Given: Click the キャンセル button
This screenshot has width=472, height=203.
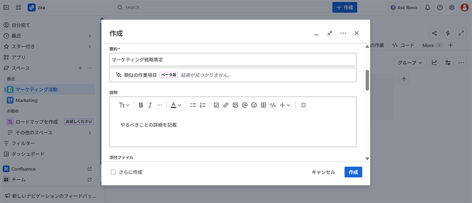Looking at the screenshot, I should pos(323,172).
